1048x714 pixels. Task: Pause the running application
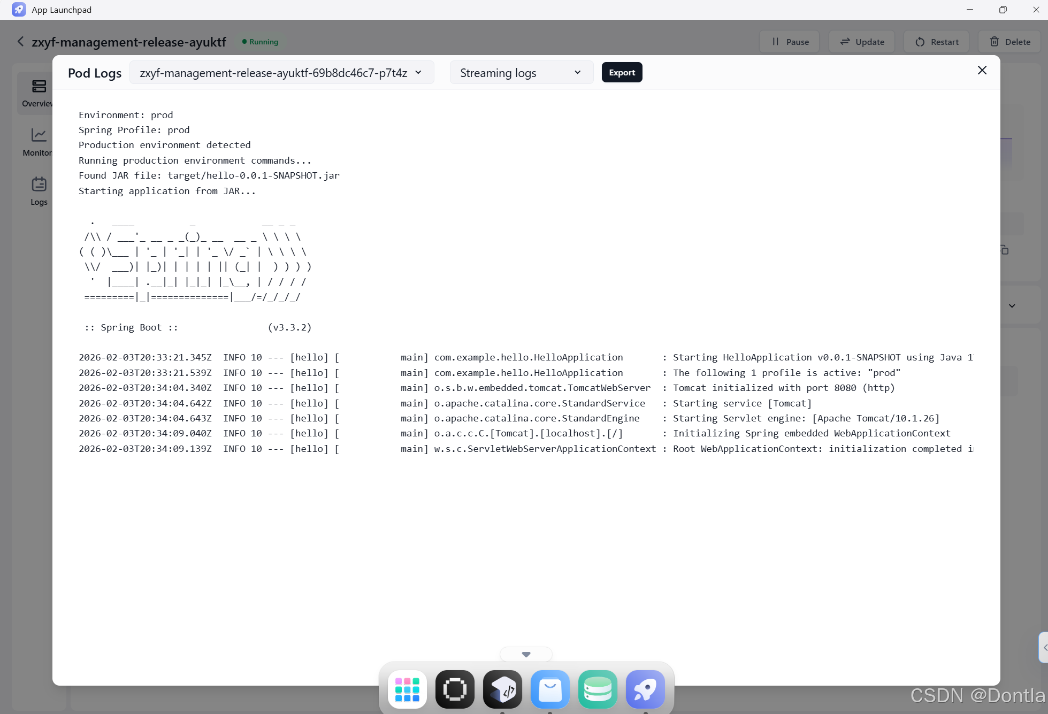click(789, 42)
